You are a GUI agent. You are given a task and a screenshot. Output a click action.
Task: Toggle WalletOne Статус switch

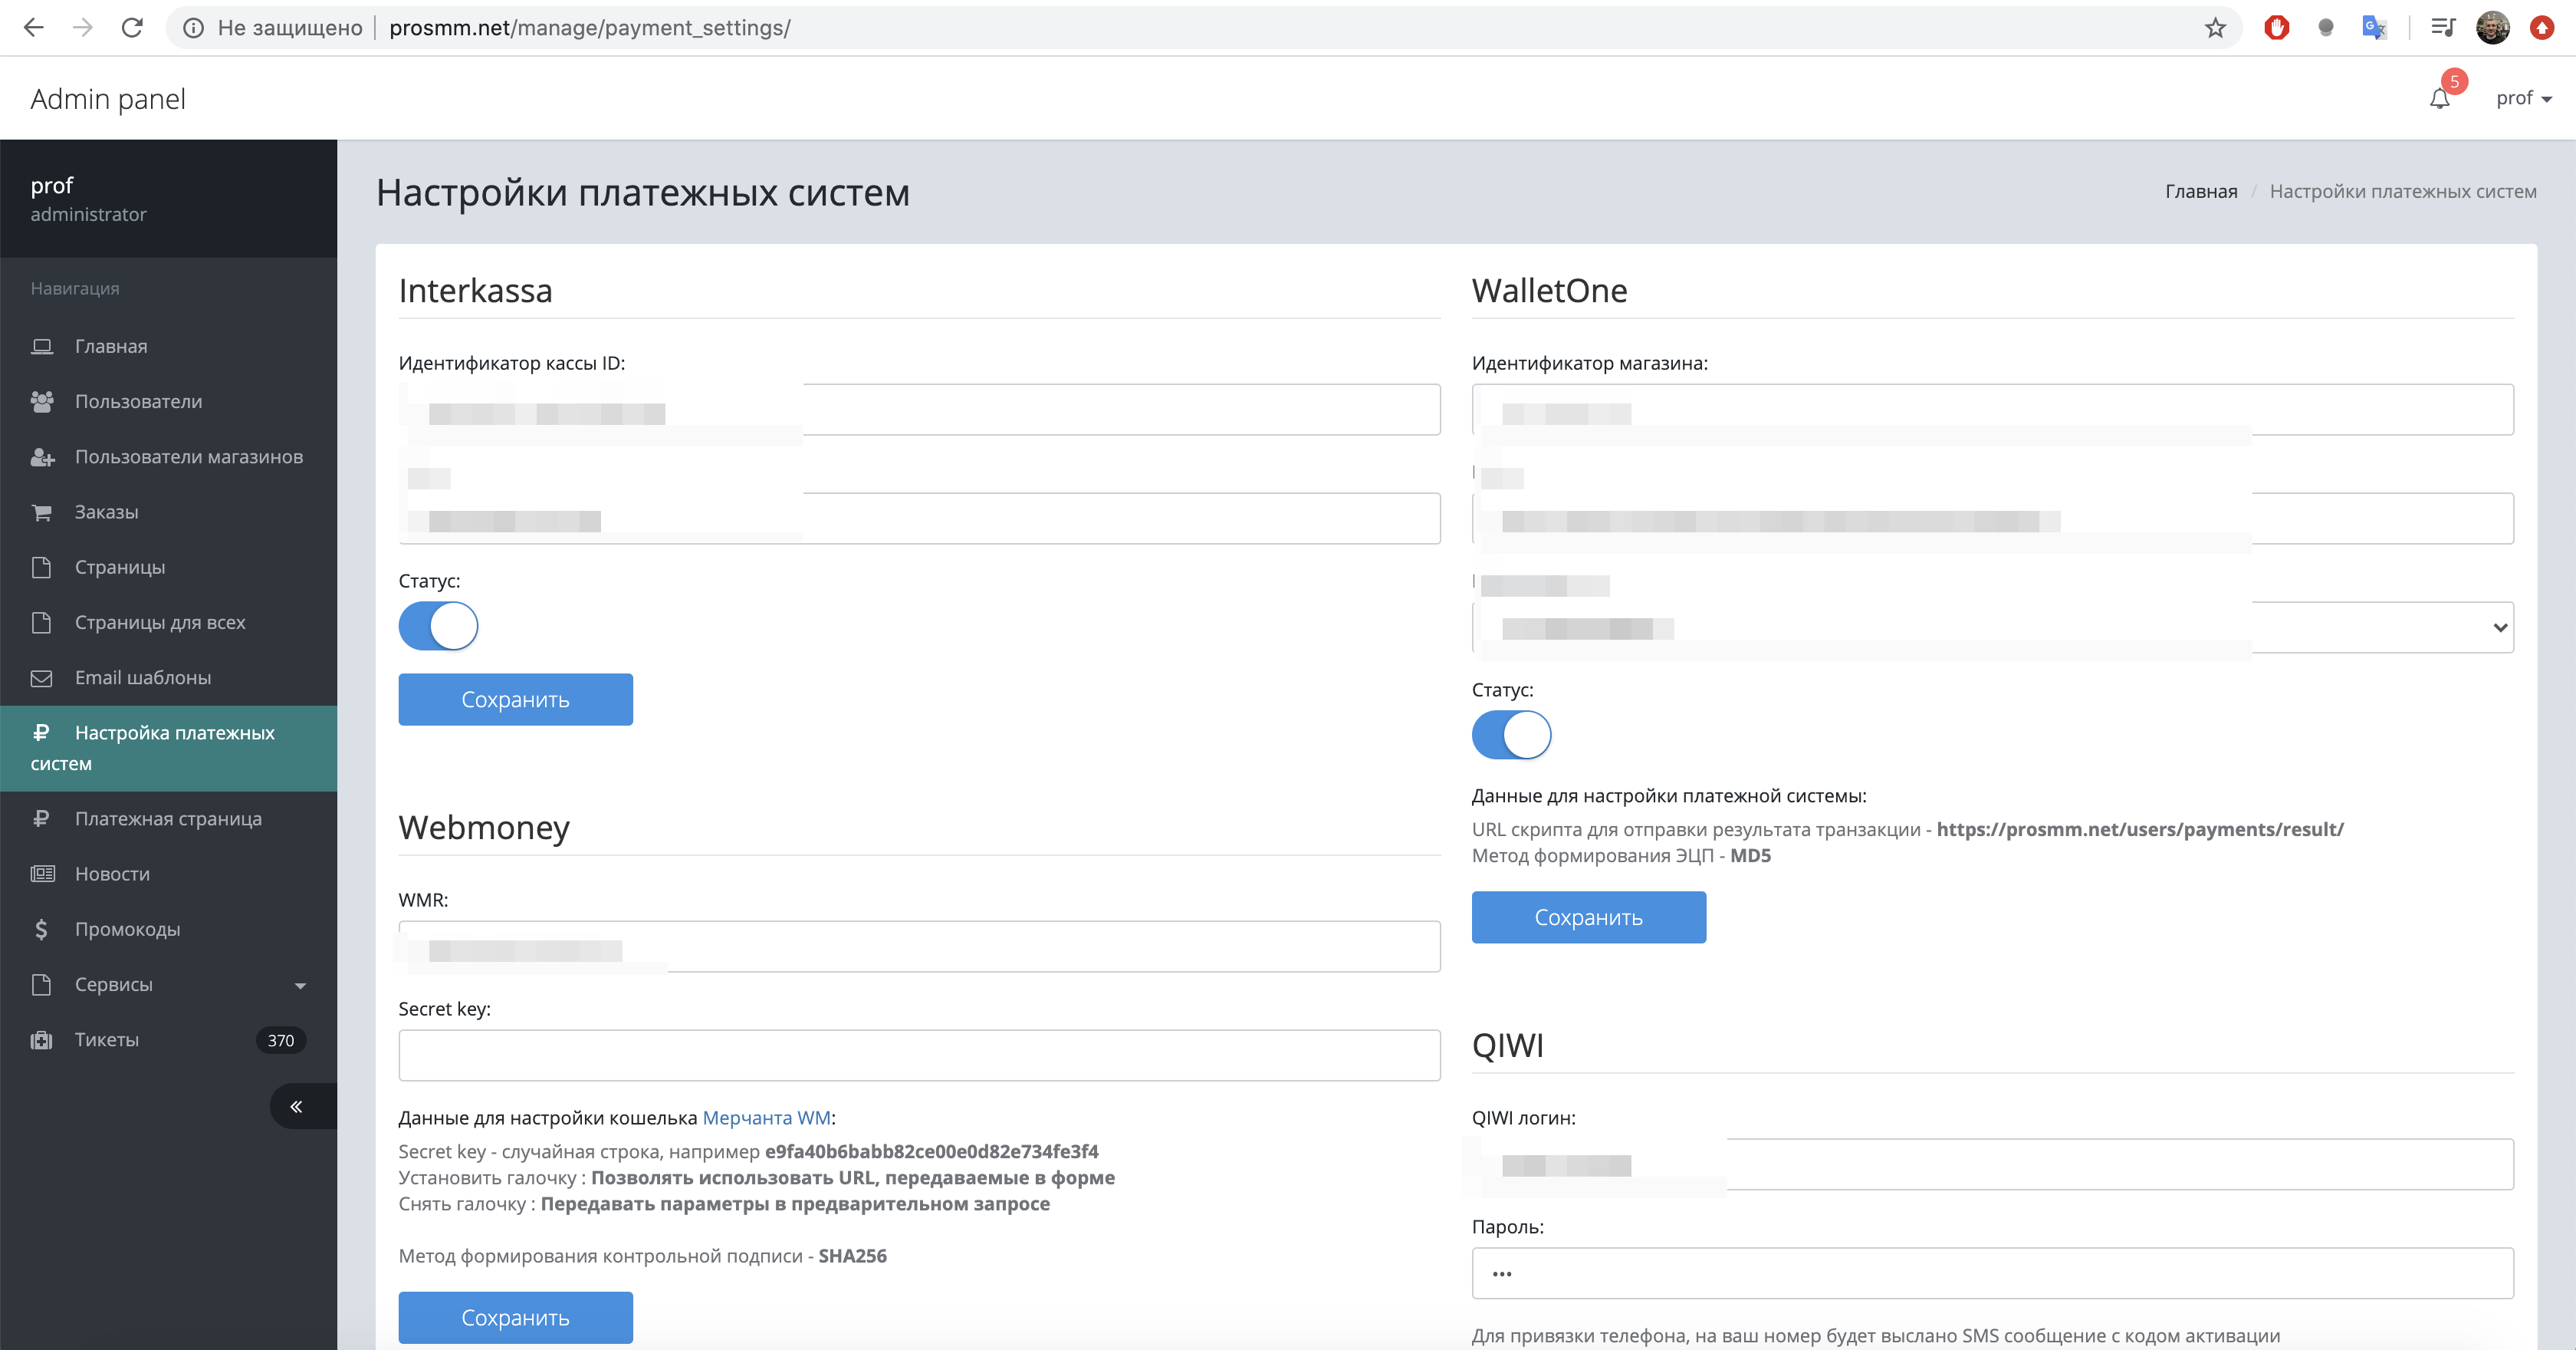coord(1511,736)
